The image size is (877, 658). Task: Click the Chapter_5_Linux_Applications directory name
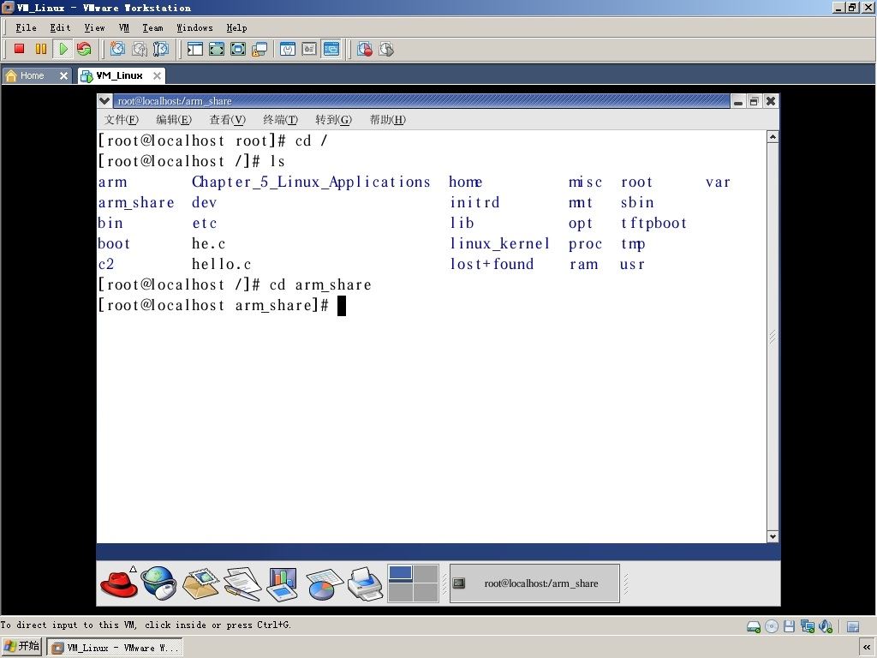(311, 182)
